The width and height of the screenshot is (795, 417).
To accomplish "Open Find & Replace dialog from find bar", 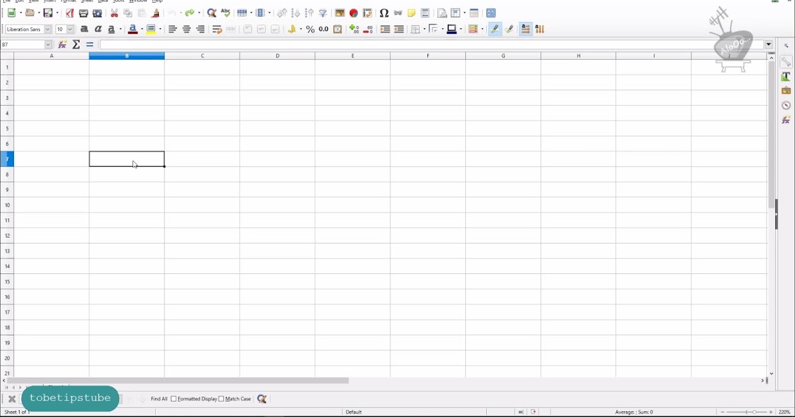I will click(x=262, y=399).
